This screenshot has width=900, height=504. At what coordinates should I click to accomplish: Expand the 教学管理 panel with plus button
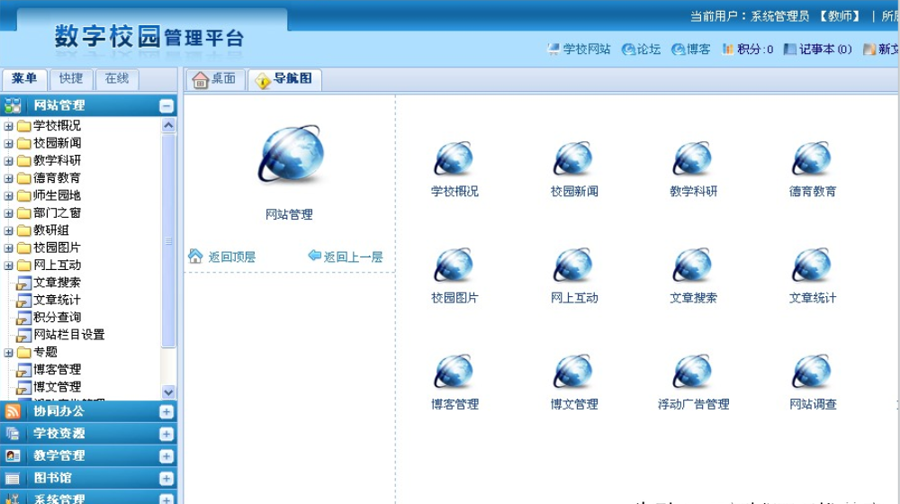point(166,456)
